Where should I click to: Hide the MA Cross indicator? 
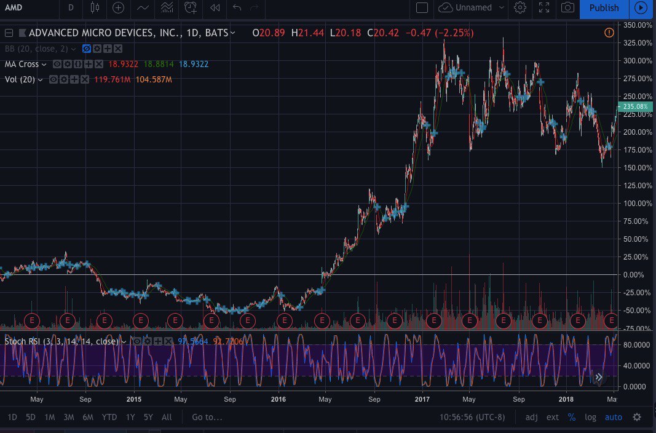click(57, 64)
